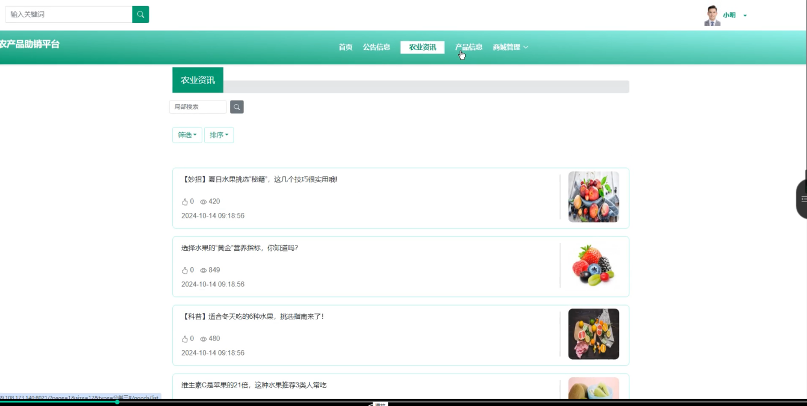
Task: Open article 选择水果的"黄金"营养指标 title link
Action: (x=240, y=248)
